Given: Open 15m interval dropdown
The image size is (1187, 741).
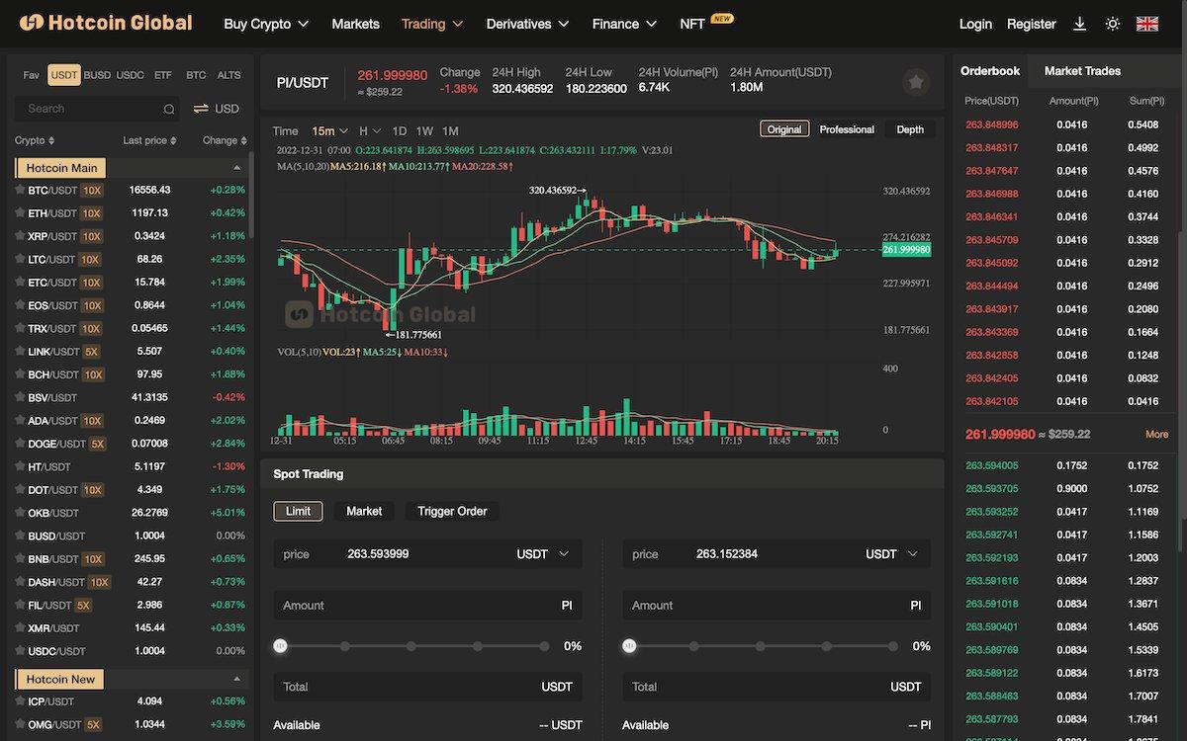Looking at the screenshot, I should (329, 130).
